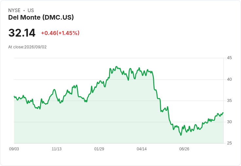Click the 45 price axis label
Viewport: 241px width, 166px height.
point(229,58)
